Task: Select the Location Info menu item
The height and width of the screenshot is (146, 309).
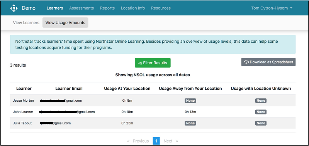Action: tap(133, 8)
